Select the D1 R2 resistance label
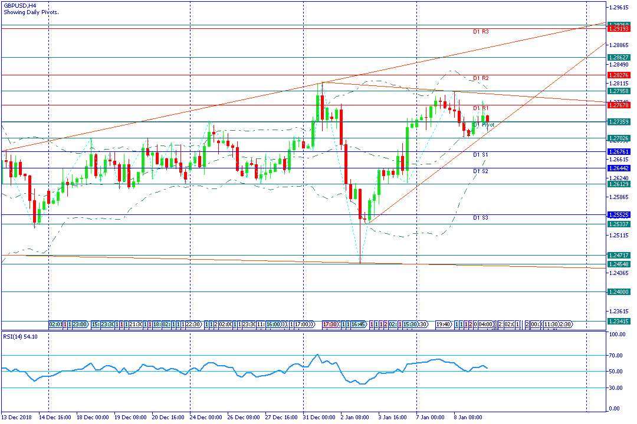 pyautogui.click(x=481, y=78)
